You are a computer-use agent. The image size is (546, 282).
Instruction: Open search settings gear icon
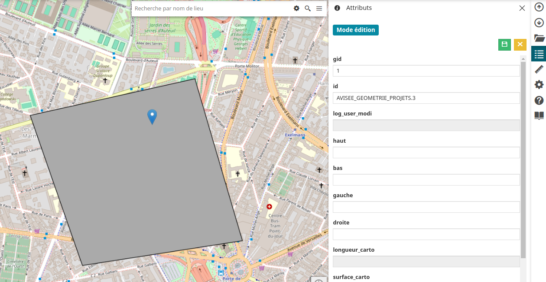pos(296,9)
